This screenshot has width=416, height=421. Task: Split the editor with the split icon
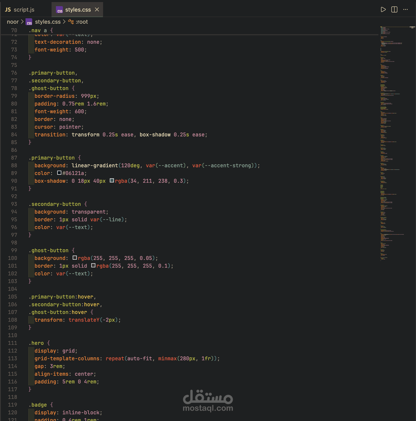(x=394, y=10)
